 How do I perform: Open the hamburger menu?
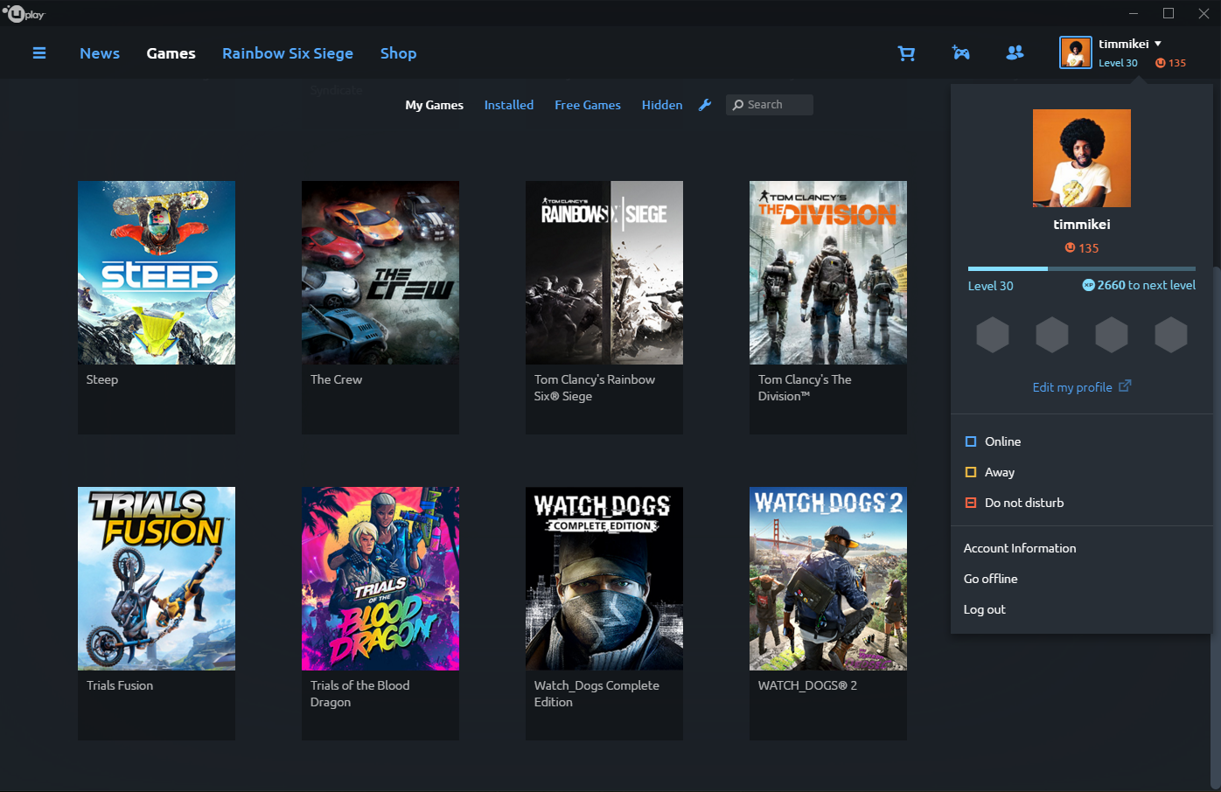click(39, 52)
